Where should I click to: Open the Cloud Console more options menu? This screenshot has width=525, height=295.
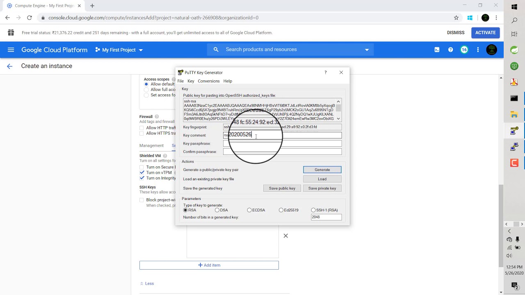478,50
